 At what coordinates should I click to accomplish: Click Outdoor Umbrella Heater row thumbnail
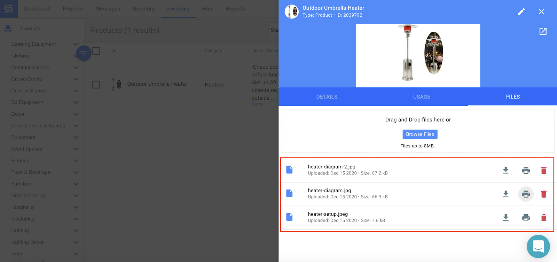coord(117,84)
